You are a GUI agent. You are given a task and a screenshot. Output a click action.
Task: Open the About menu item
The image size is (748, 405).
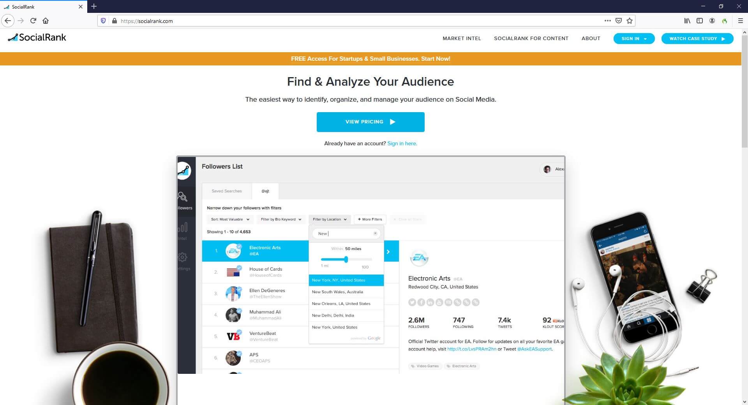tap(591, 38)
